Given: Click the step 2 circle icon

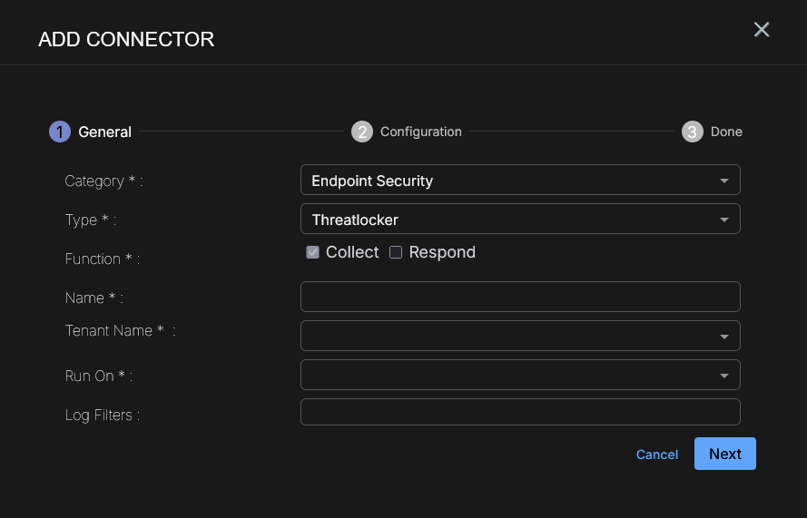Looking at the screenshot, I should click(362, 132).
